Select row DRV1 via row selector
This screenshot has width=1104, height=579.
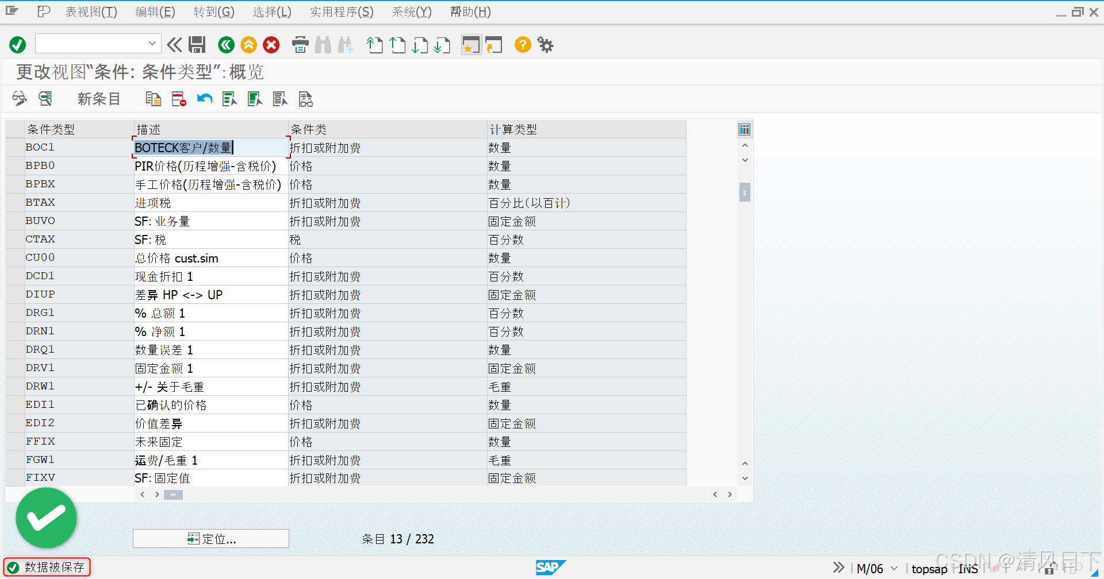click(14, 368)
